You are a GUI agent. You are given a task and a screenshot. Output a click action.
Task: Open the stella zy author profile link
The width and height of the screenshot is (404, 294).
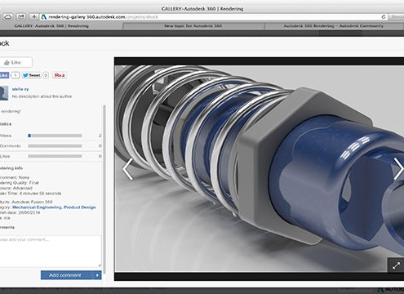coord(20,89)
